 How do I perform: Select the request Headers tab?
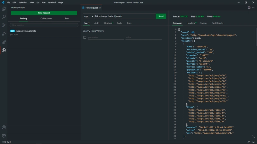(109, 23)
